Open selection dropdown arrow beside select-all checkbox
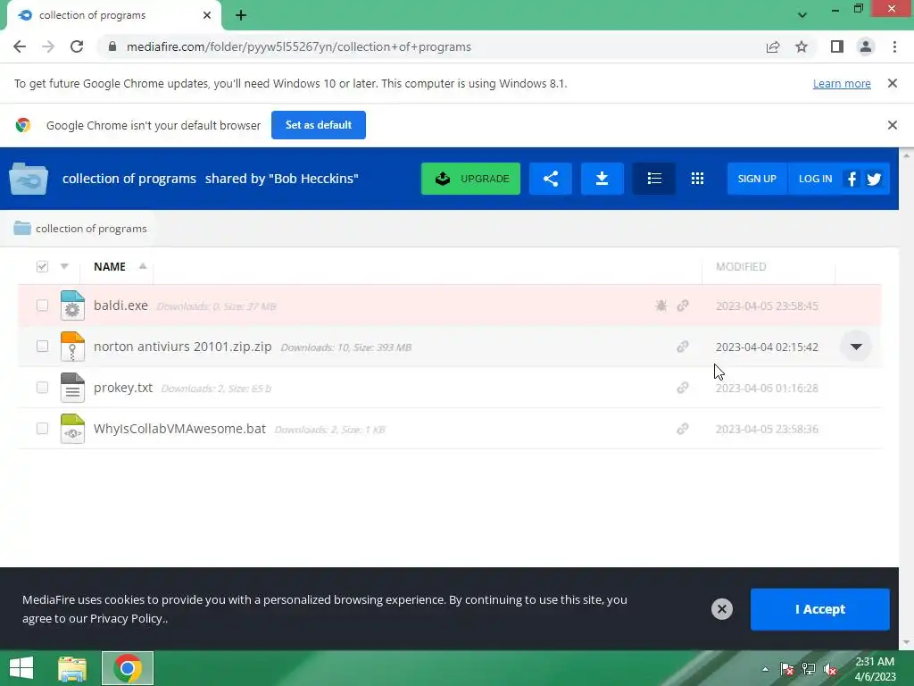 pyautogui.click(x=64, y=266)
